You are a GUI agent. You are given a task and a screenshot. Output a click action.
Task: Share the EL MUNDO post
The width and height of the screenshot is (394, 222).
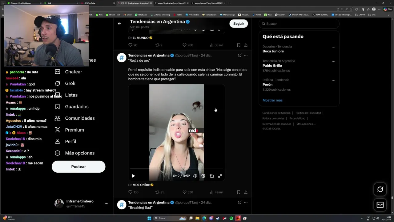(246, 45)
